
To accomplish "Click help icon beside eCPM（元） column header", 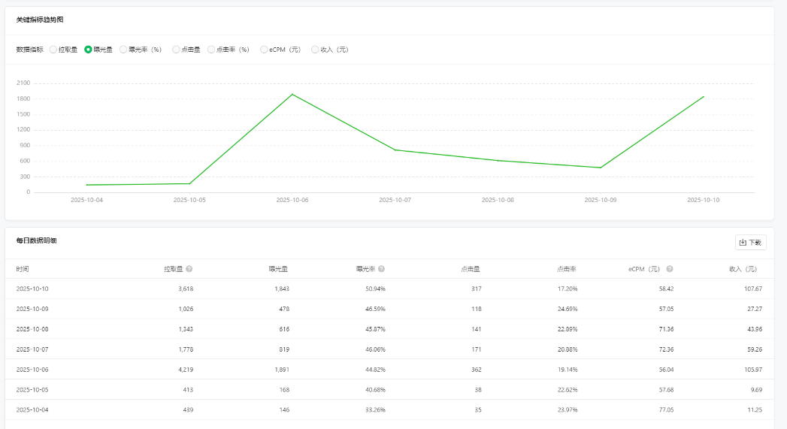I will pyautogui.click(x=670, y=269).
